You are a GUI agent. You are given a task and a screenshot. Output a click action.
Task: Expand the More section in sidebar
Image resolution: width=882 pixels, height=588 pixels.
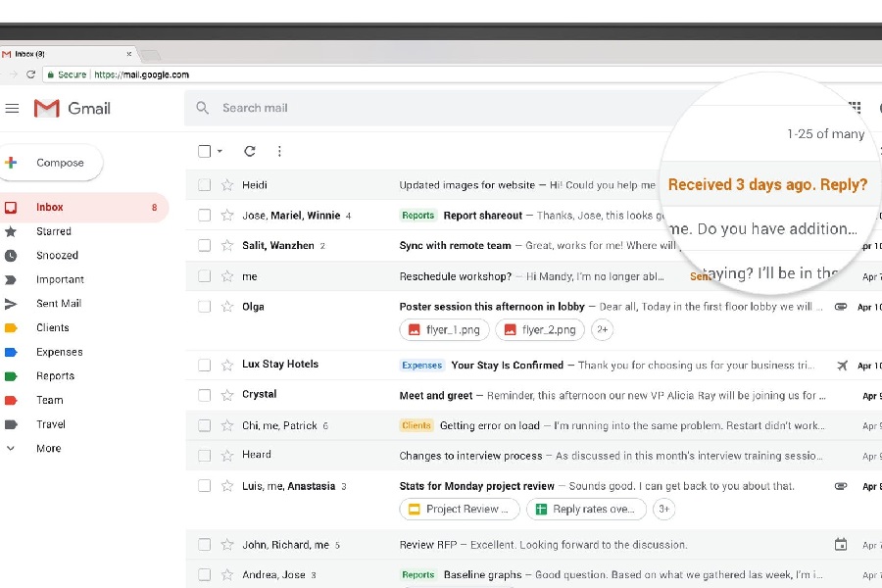coord(48,449)
